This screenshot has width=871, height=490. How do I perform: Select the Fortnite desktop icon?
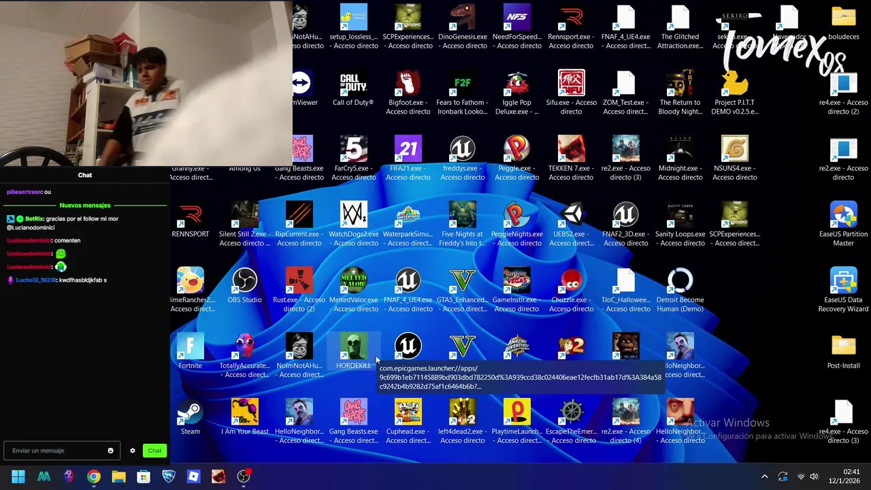190,352
